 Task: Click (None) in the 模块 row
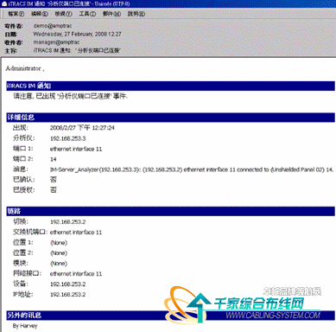(59, 264)
